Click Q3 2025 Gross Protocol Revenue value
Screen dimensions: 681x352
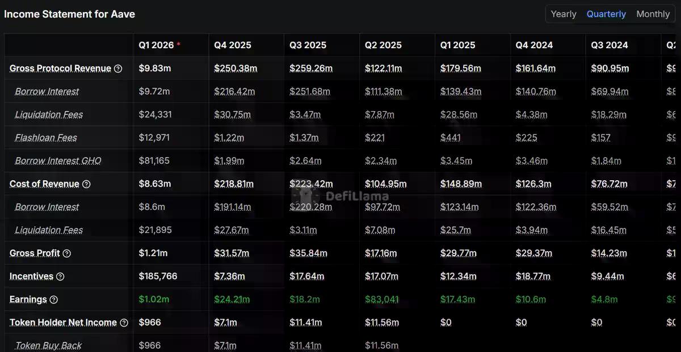pyautogui.click(x=311, y=69)
